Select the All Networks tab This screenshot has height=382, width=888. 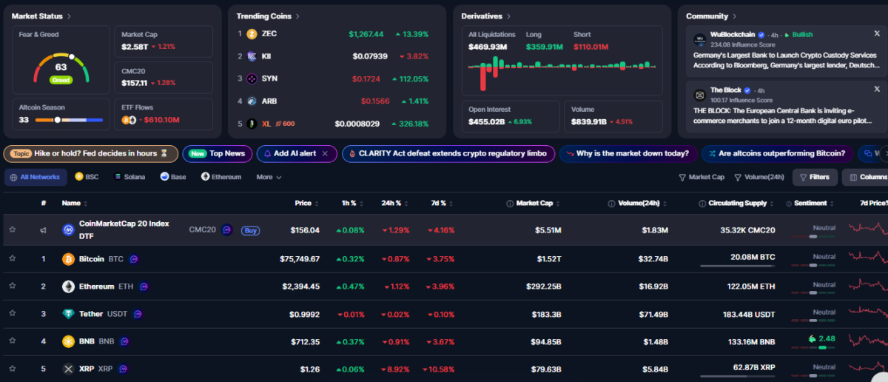(36, 177)
